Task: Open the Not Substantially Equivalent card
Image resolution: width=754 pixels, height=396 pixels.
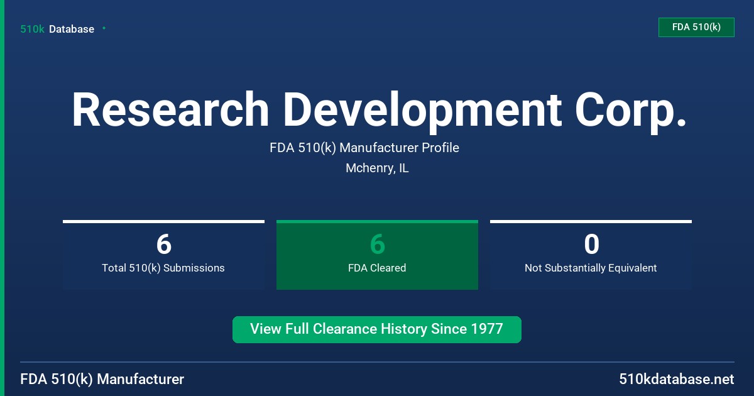Action: pos(591,255)
